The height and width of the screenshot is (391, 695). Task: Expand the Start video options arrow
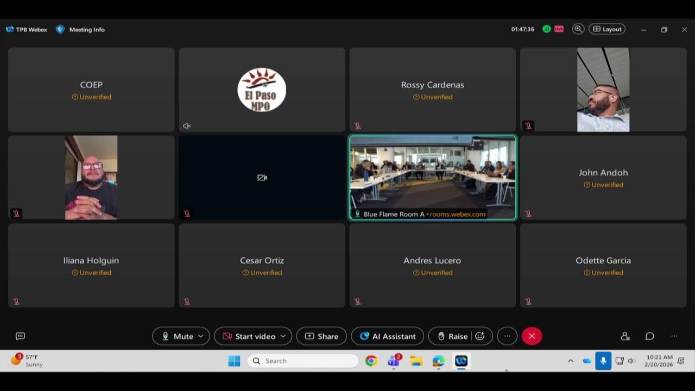pyautogui.click(x=283, y=336)
